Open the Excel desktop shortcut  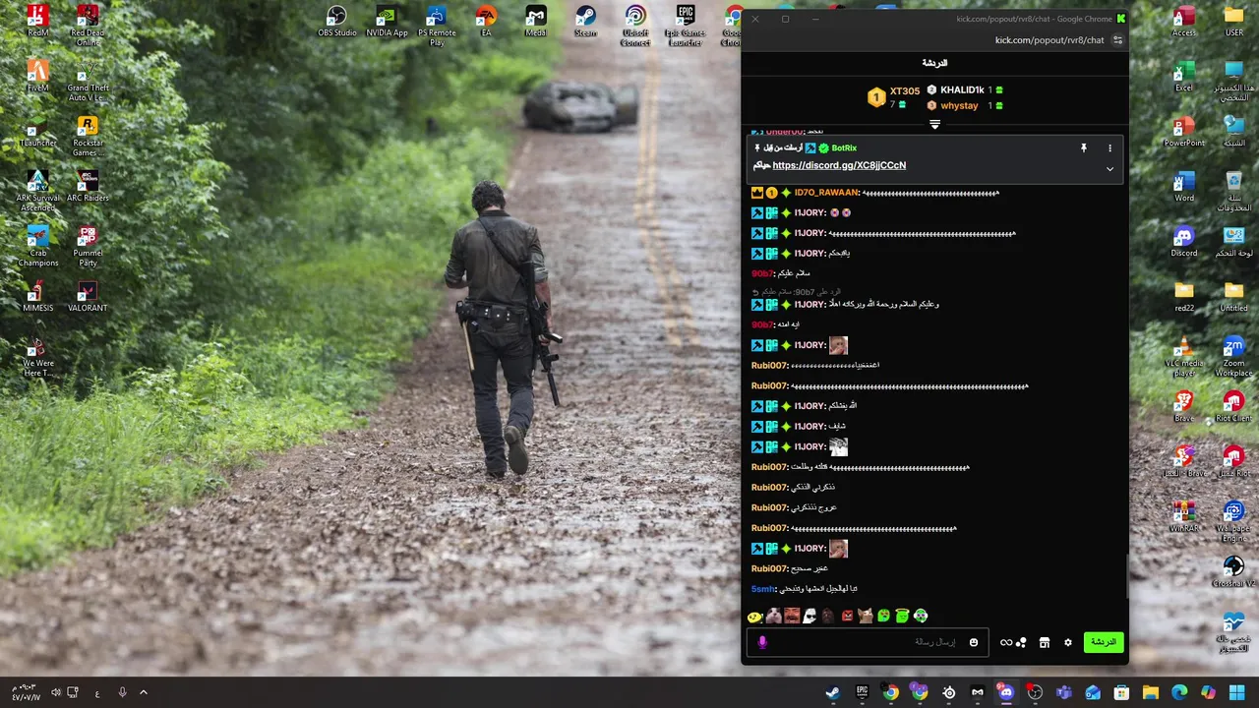point(1184,76)
